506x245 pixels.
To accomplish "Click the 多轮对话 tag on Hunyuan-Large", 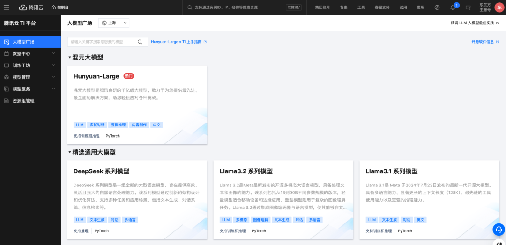I will [x=97, y=125].
